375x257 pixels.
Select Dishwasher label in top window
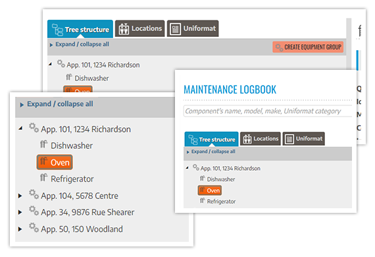click(91, 78)
